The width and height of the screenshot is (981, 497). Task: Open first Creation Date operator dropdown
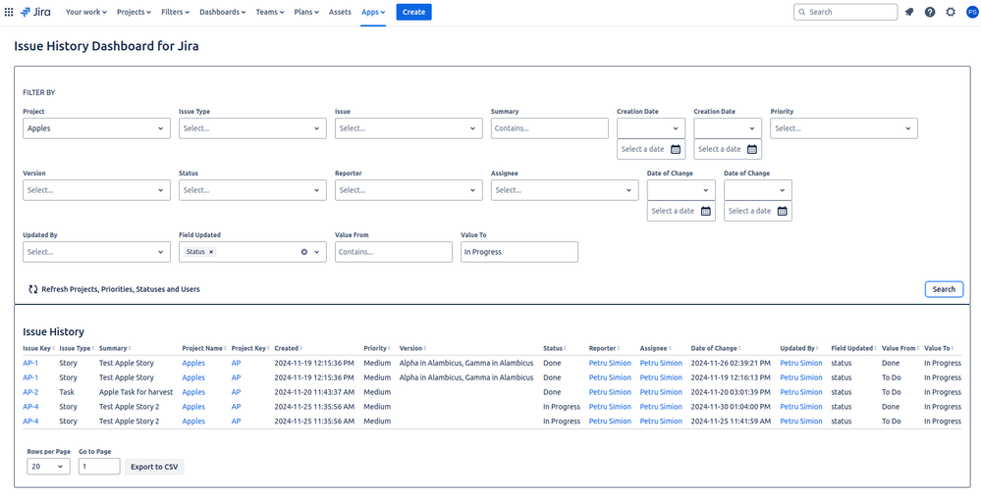651,128
